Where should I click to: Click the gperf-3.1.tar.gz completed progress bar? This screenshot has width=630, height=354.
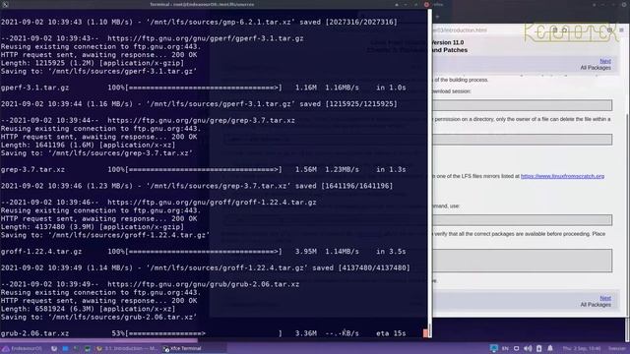pos(204,88)
